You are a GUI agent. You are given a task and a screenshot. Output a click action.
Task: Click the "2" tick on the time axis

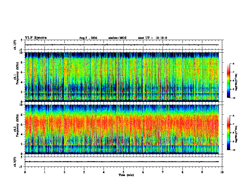tap(64, 172)
